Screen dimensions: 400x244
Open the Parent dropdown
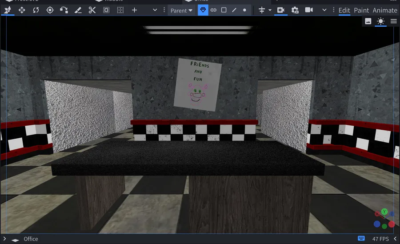pyautogui.click(x=181, y=11)
